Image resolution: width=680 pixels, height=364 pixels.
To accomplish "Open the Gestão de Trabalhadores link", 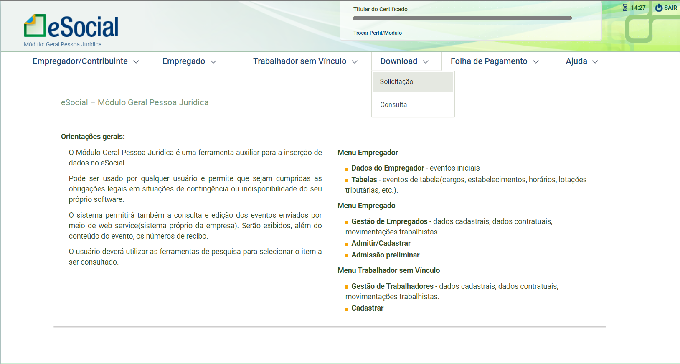I will [x=392, y=286].
